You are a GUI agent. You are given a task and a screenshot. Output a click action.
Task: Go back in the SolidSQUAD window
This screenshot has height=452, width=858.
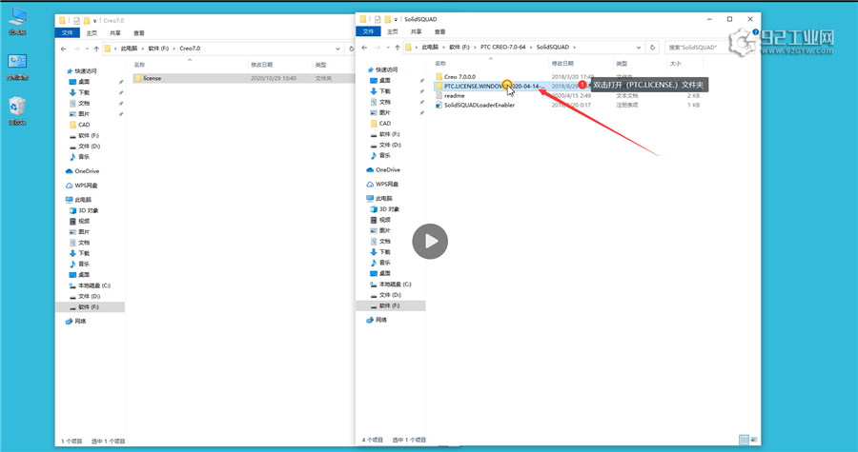[x=364, y=48]
